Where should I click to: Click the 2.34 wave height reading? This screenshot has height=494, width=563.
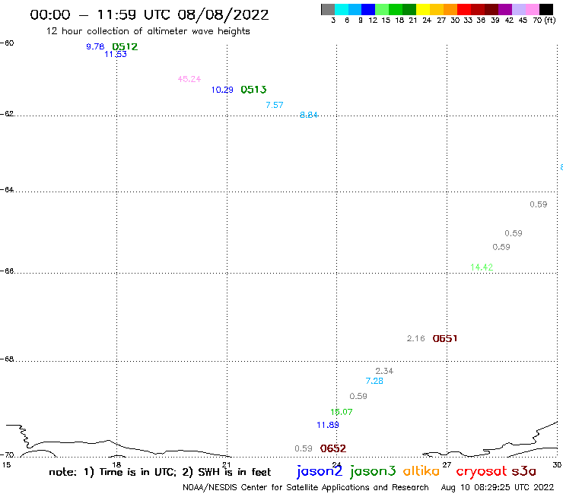click(384, 371)
